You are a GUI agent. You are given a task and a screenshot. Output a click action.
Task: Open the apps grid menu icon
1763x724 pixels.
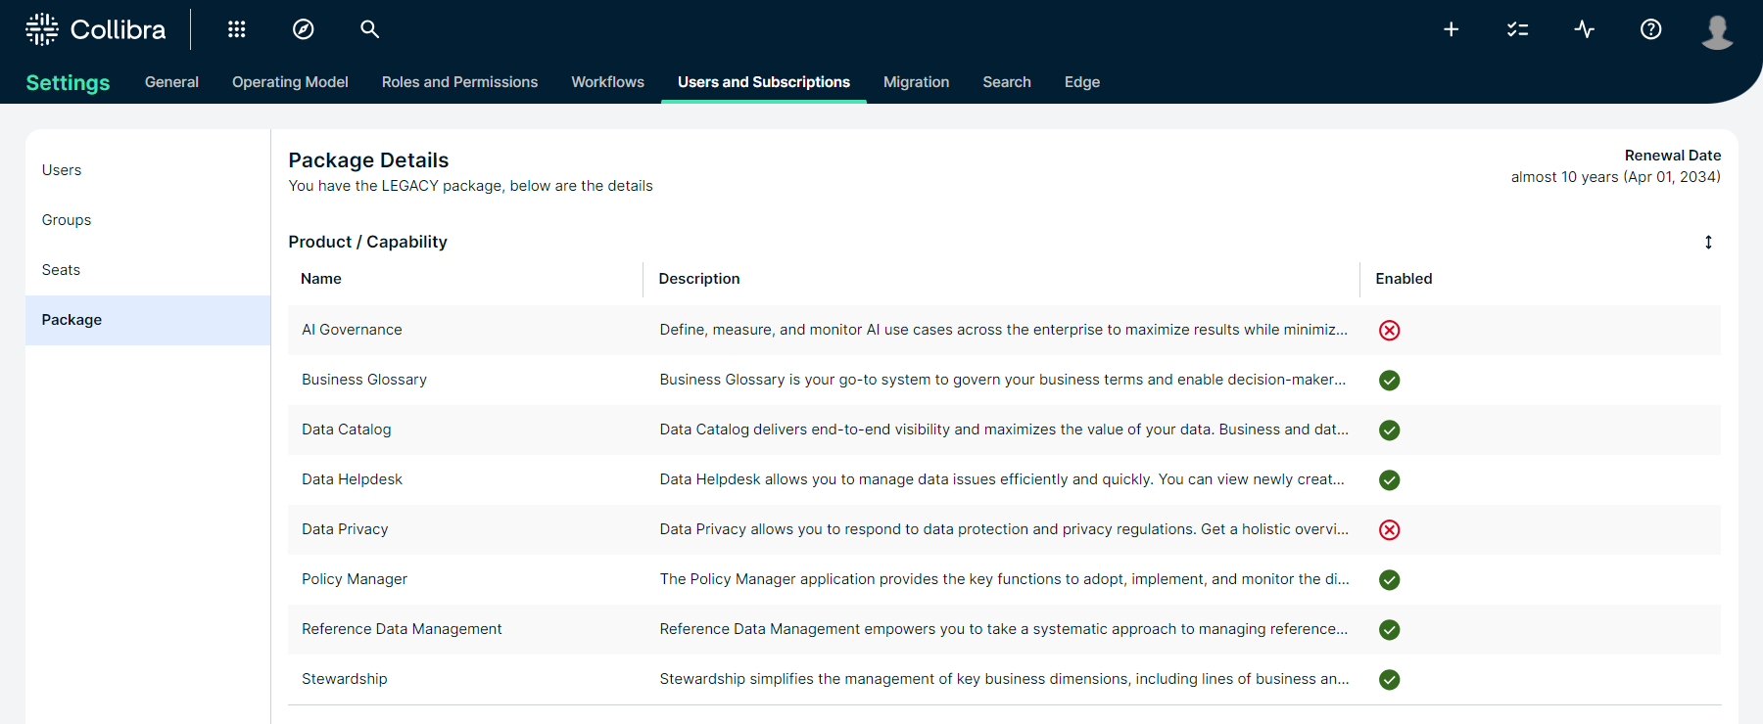pos(236,29)
